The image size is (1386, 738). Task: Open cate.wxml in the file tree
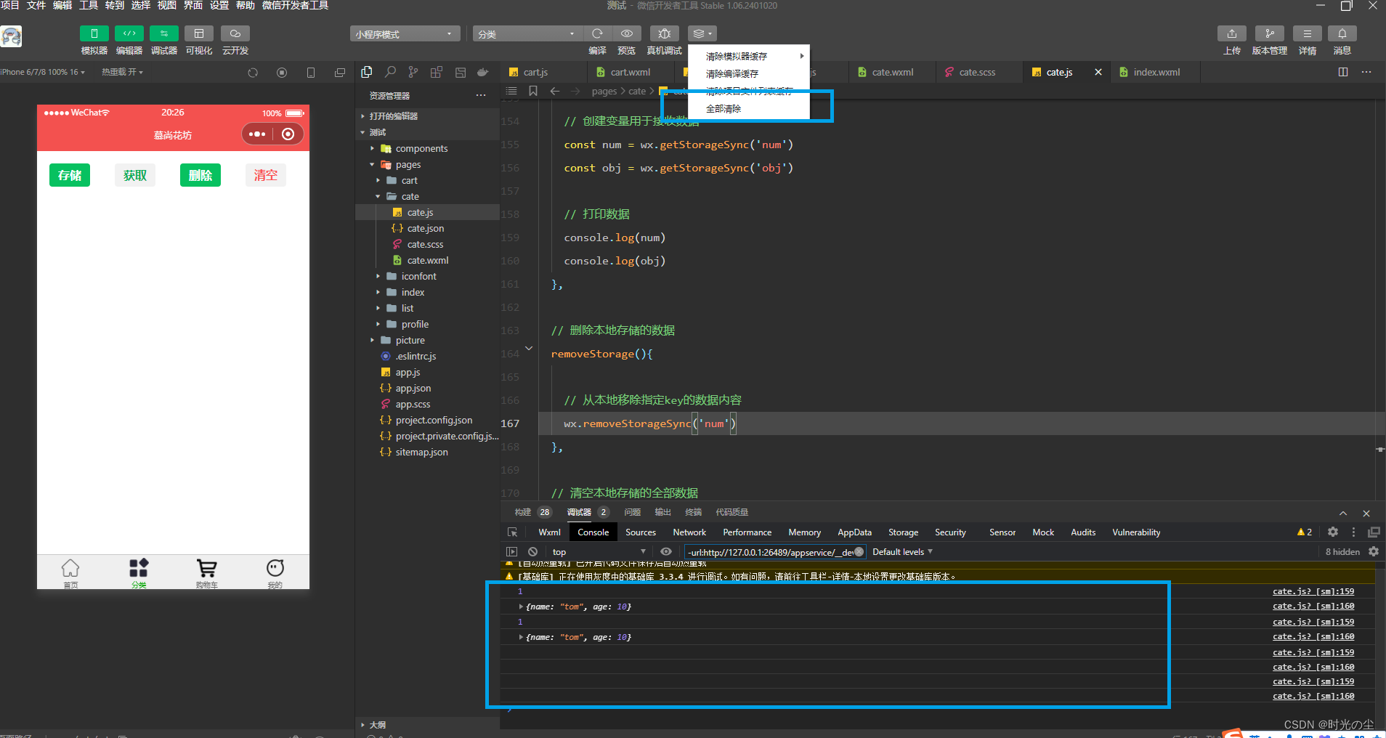[427, 260]
